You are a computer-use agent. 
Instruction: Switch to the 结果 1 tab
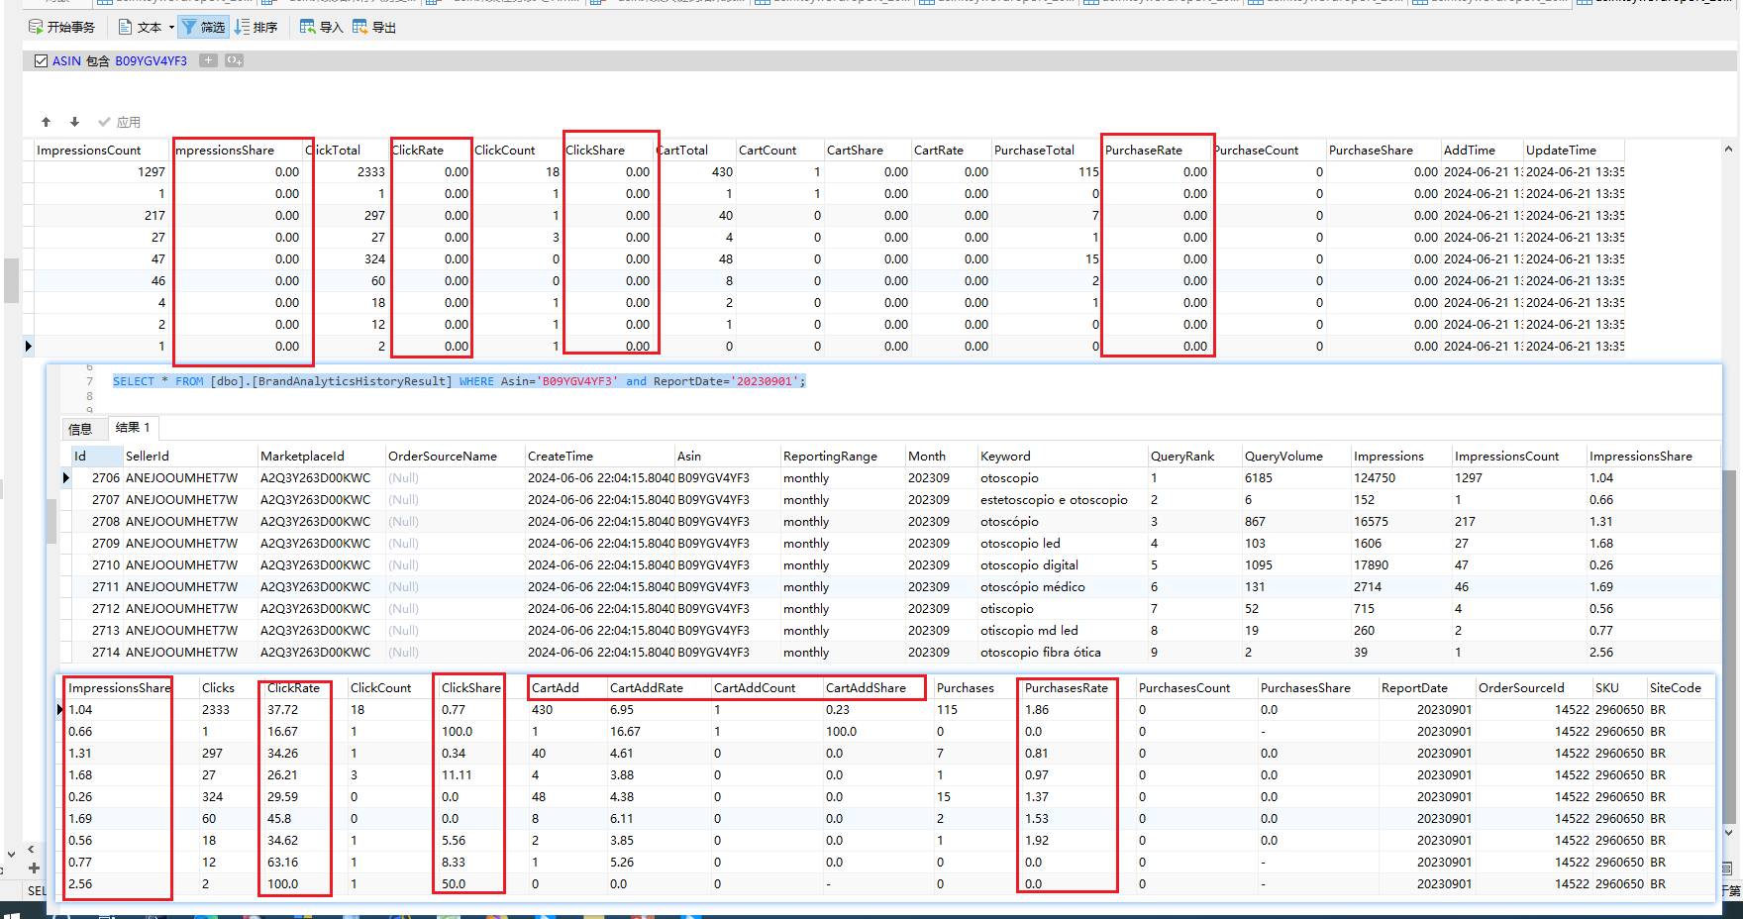tap(133, 428)
